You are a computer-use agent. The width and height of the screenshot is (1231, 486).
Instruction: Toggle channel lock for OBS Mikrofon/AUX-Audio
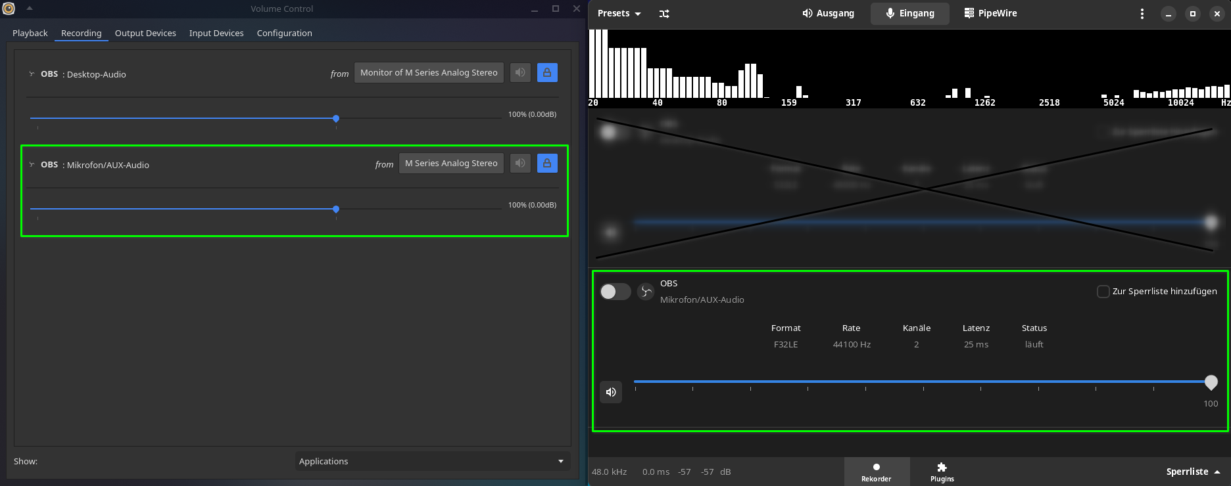coord(547,163)
